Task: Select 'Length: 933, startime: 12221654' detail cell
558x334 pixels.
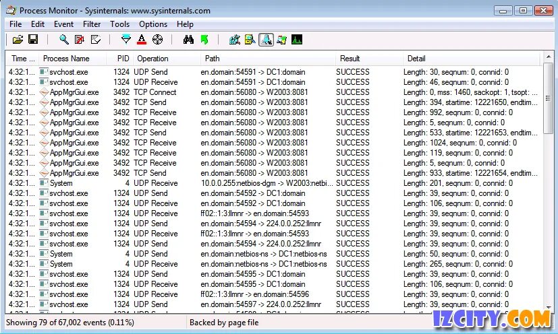Action: click(470, 173)
